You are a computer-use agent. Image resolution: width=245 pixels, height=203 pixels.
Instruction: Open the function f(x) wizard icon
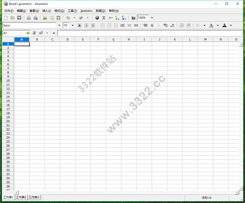[x=111, y=18]
